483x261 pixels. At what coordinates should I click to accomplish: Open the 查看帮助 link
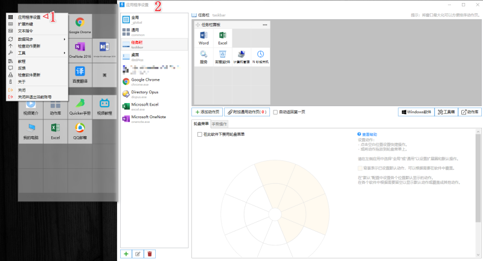[369, 134]
